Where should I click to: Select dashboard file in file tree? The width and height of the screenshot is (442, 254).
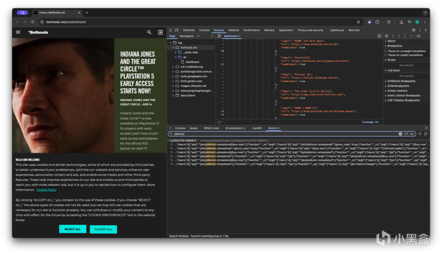pyautogui.click(x=192, y=62)
